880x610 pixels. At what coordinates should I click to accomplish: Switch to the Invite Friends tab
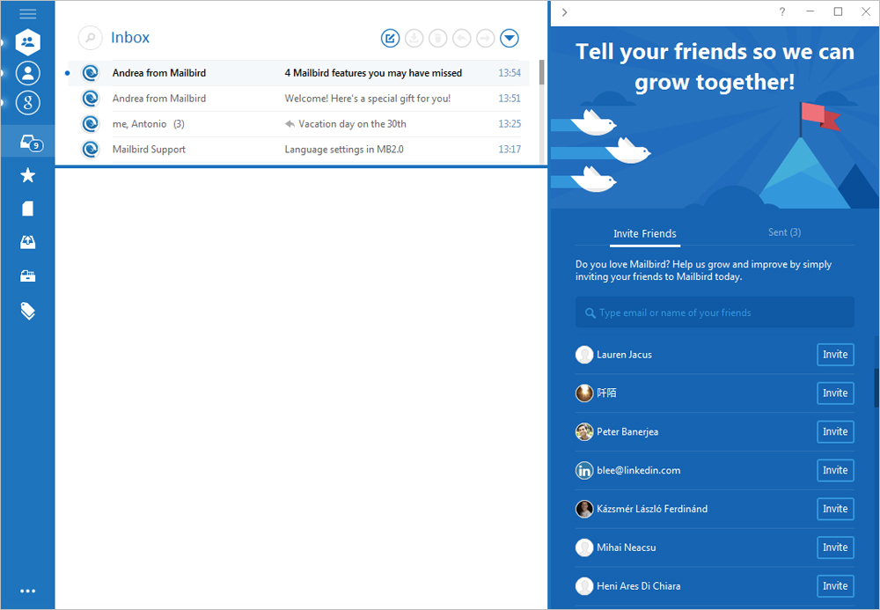(x=645, y=234)
